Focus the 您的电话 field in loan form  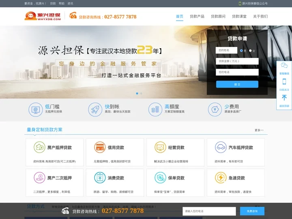(x=237, y=72)
